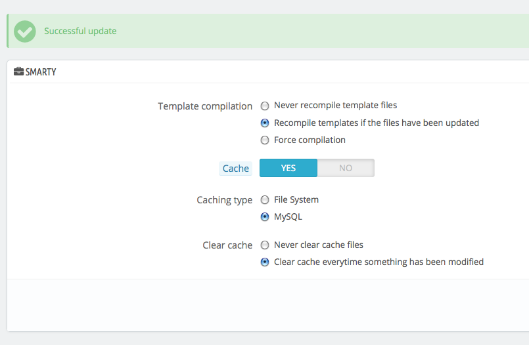This screenshot has width=529, height=345.
Task: Select MySQL caching type
Action: [x=265, y=216]
